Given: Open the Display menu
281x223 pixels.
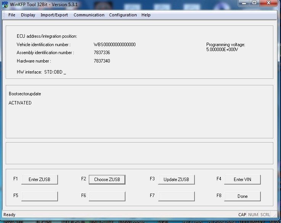Looking at the screenshot, I should [28, 15].
